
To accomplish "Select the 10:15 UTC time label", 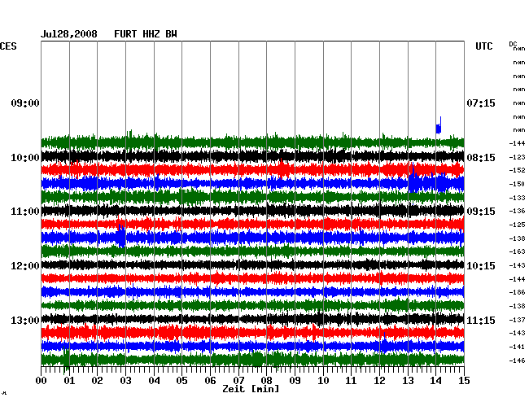I will click(x=481, y=266).
